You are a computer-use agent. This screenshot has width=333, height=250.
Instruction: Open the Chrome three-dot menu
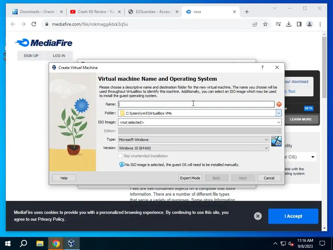pos(320,24)
